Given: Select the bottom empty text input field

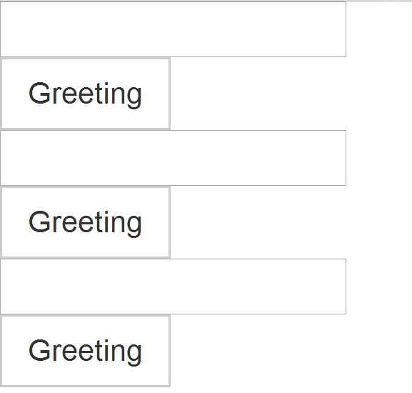Looking at the screenshot, I should click(174, 287).
